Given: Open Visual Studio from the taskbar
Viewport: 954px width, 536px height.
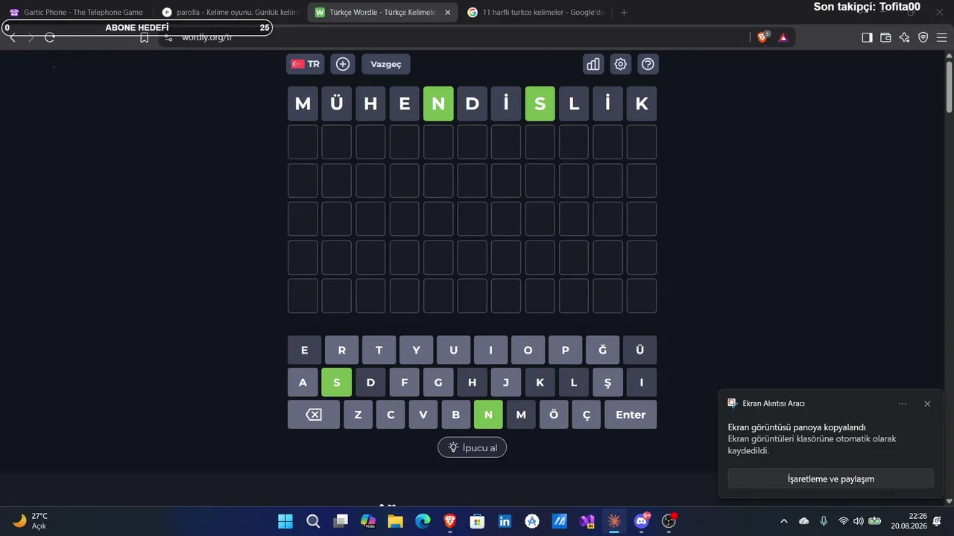Looking at the screenshot, I should (587, 521).
